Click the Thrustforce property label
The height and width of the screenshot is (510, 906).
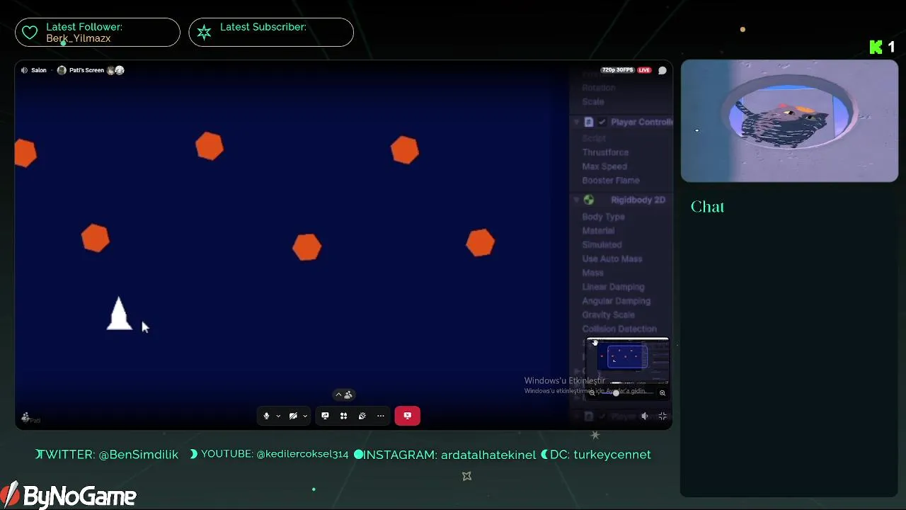[x=605, y=152]
